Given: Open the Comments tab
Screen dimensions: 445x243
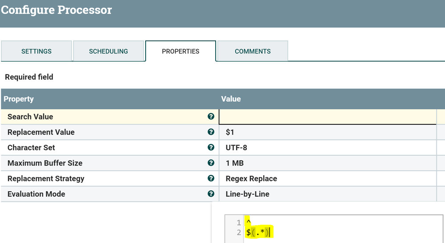Looking at the screenshot, I should pos(253,51).
